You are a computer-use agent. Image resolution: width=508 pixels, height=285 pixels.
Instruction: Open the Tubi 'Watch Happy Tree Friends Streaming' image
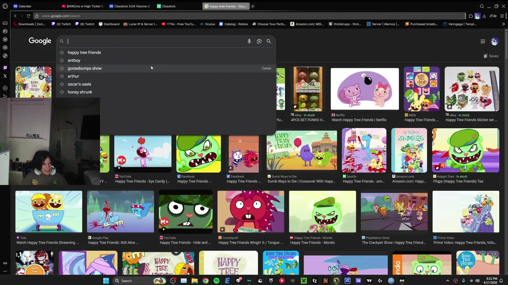coord(49,212)
